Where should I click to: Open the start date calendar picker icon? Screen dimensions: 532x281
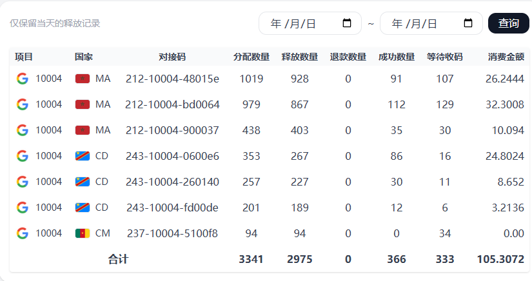coord(347,24)
